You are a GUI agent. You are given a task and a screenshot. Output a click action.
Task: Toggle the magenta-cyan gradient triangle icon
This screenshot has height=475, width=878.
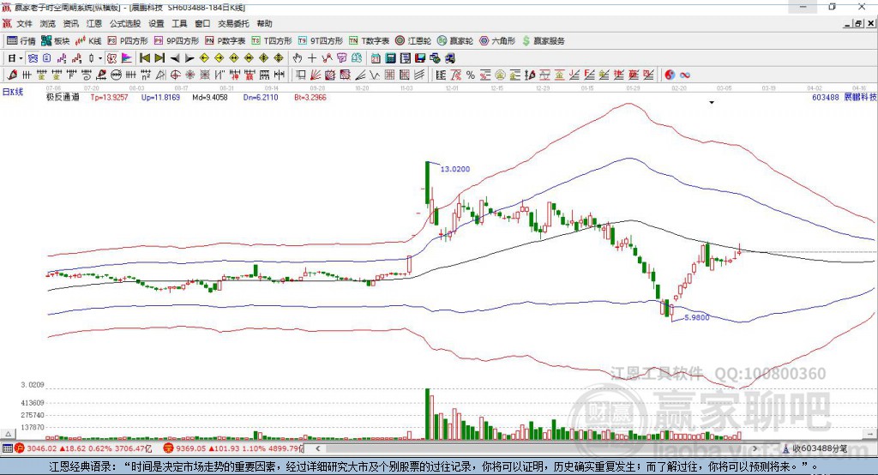127,58
